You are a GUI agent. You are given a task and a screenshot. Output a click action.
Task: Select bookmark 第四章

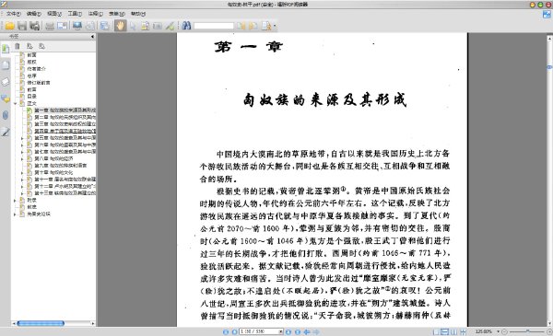click(x=65, y=131)
